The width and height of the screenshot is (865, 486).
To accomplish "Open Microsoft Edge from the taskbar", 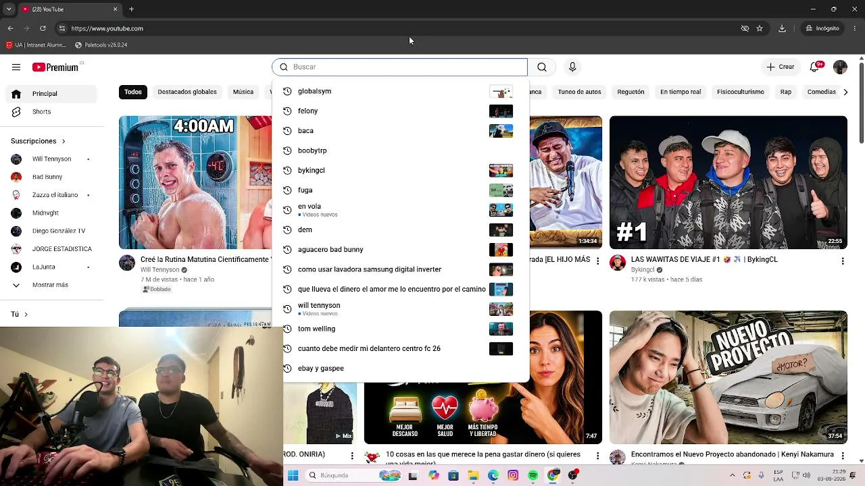I will (493, 476).
